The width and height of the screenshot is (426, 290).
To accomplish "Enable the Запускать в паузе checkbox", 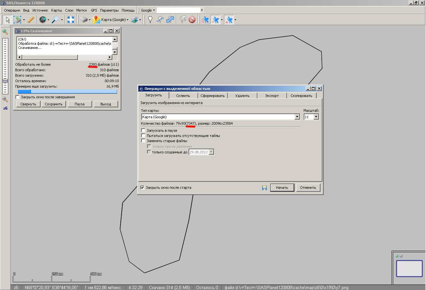I will click(x=144, y=130).
